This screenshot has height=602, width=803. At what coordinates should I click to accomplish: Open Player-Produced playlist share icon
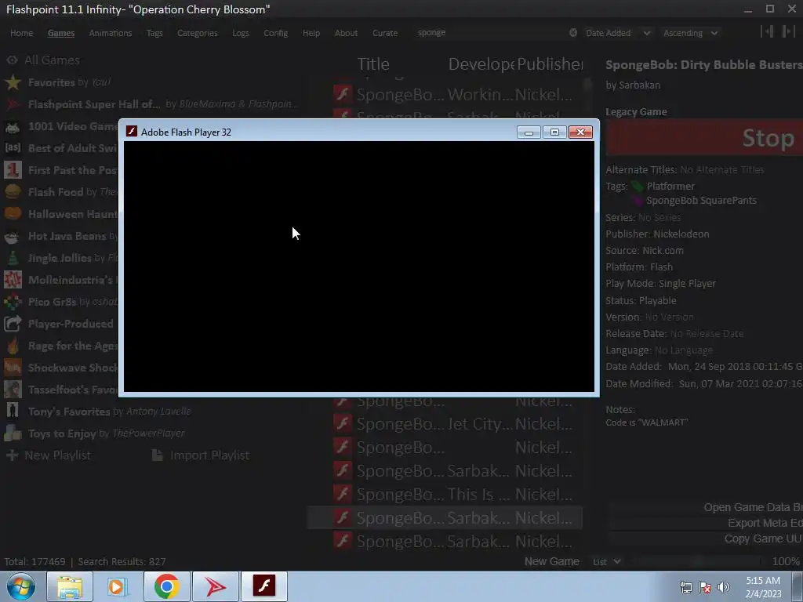click(x=13, y=324)
